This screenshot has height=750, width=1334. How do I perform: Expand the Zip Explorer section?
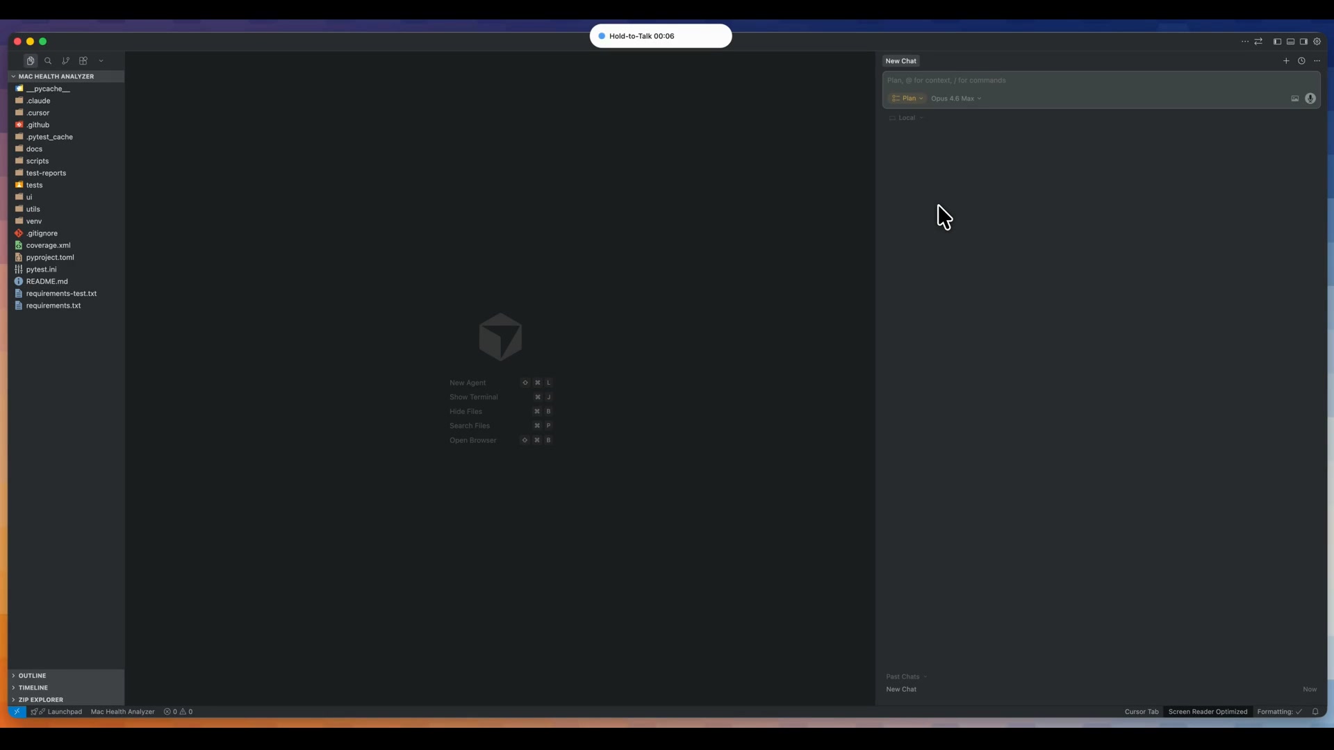(x=40, y=699)
